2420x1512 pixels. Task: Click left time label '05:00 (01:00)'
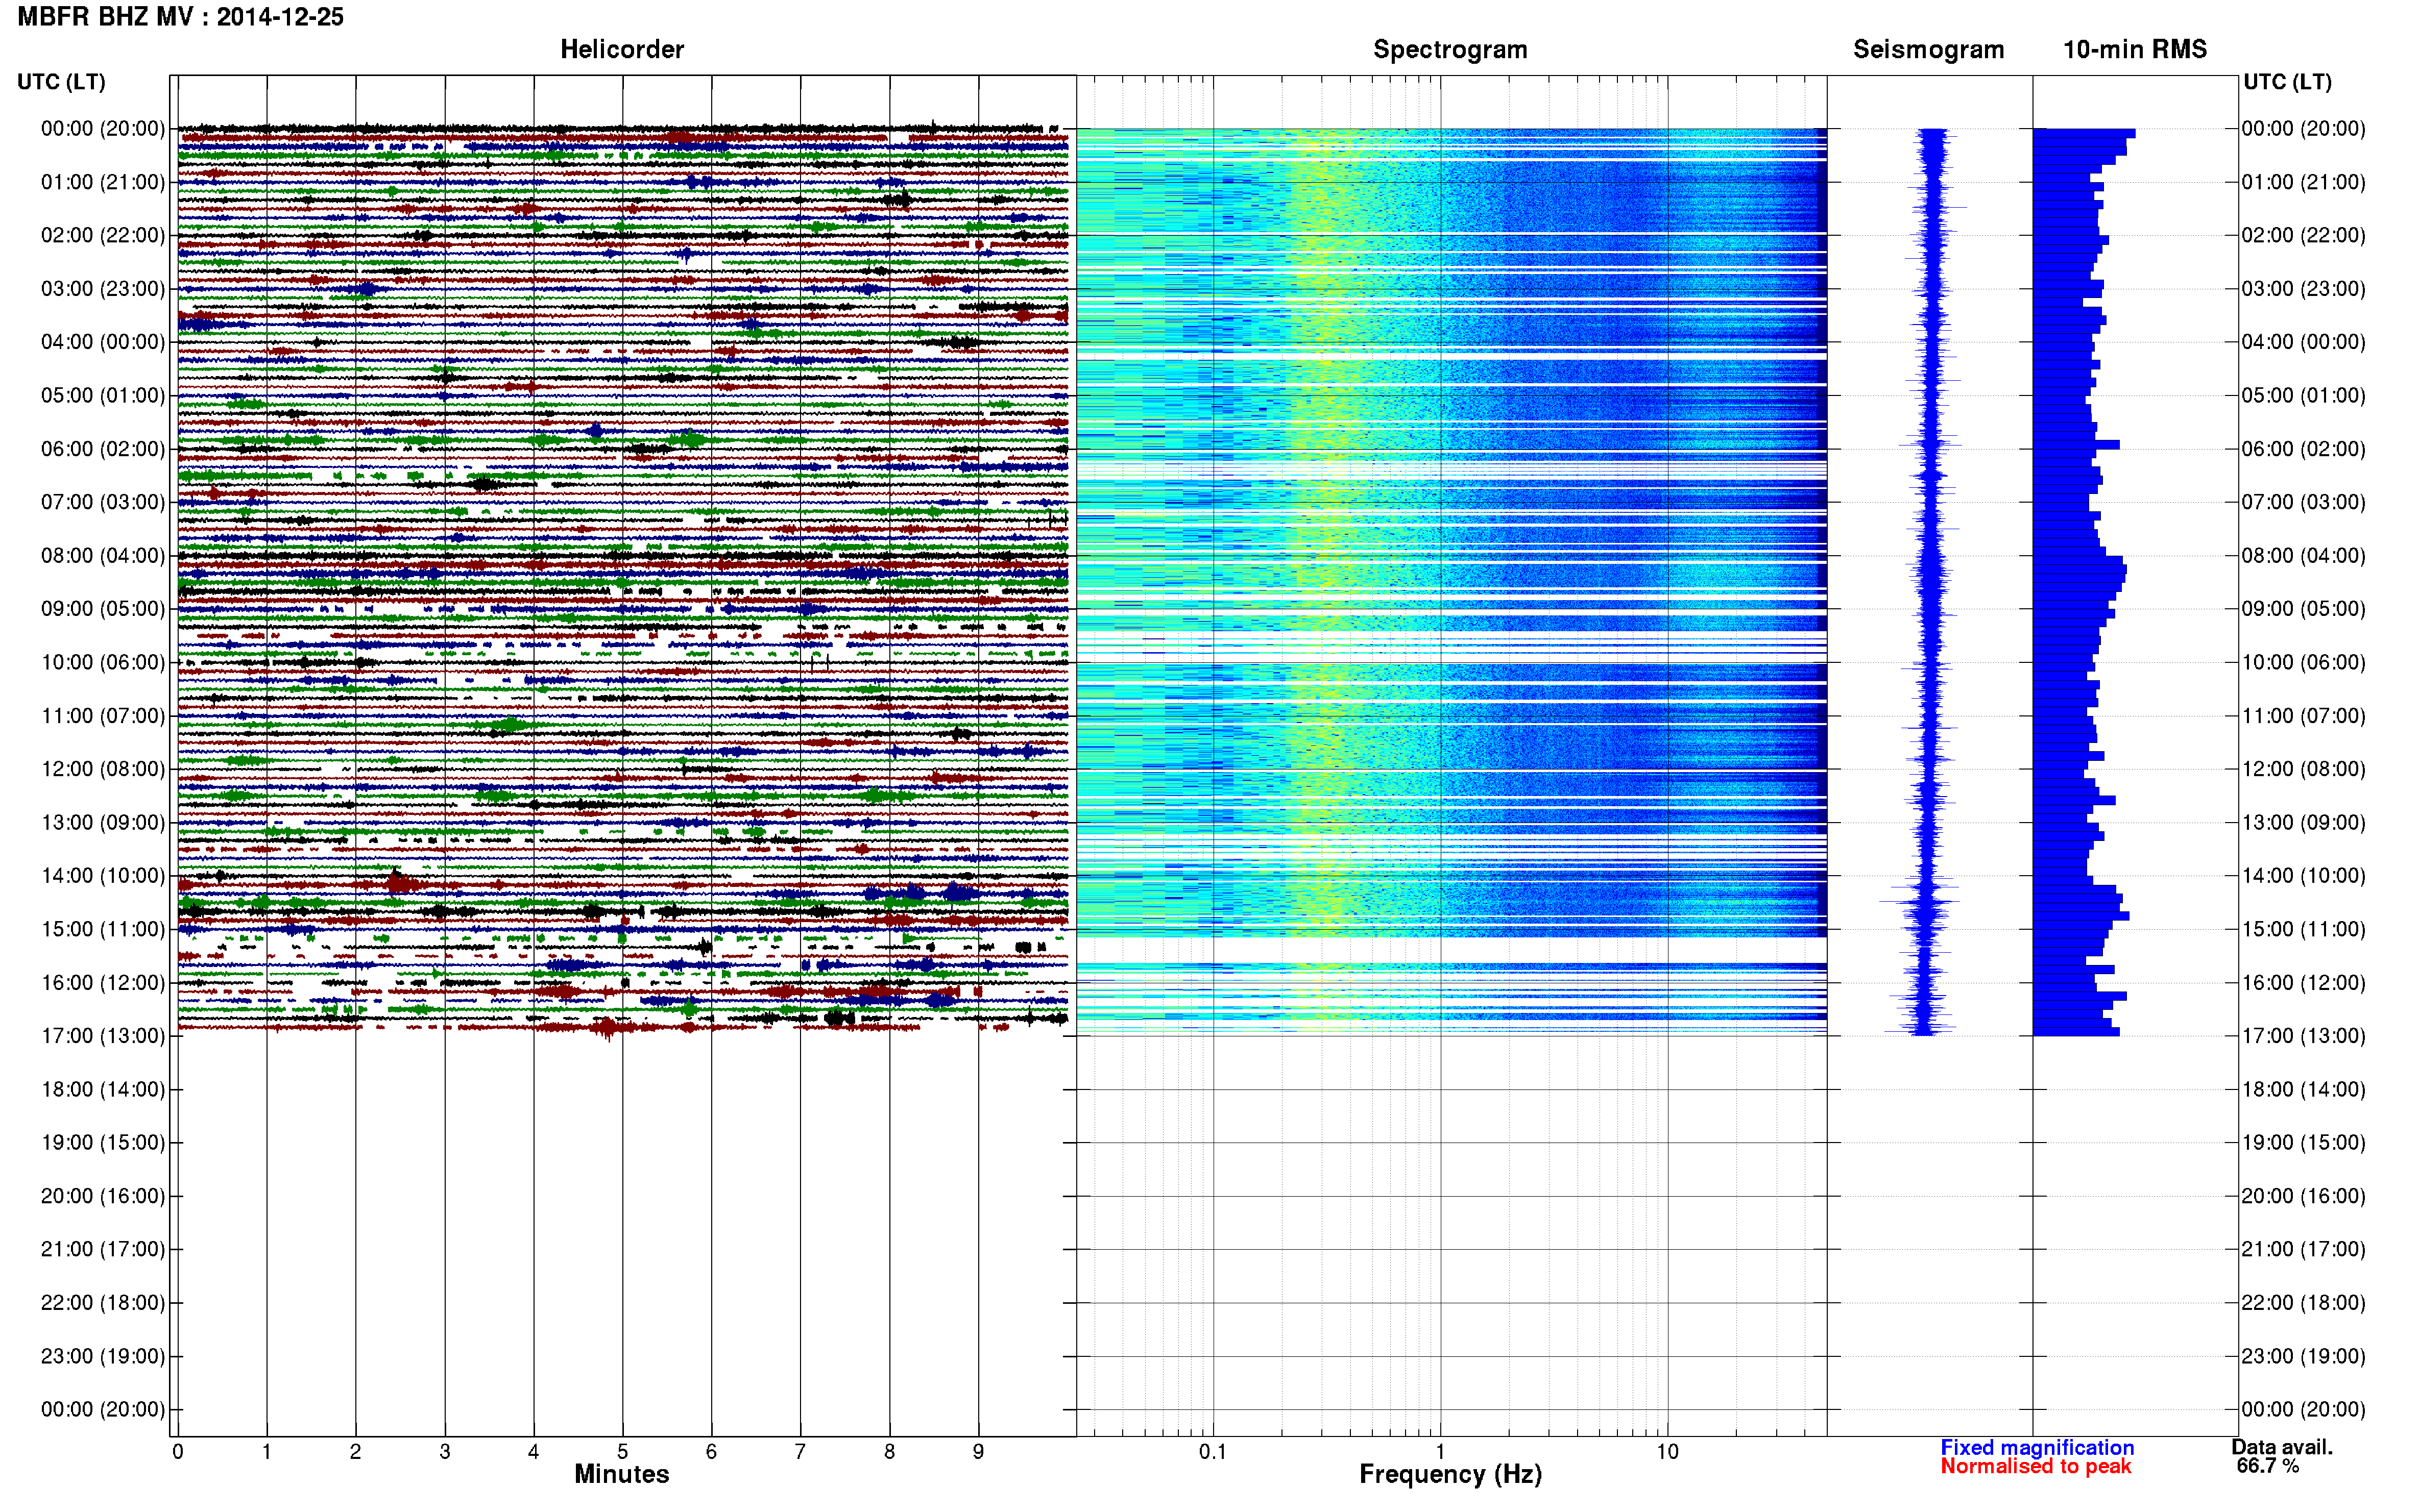tap(103, 395)
